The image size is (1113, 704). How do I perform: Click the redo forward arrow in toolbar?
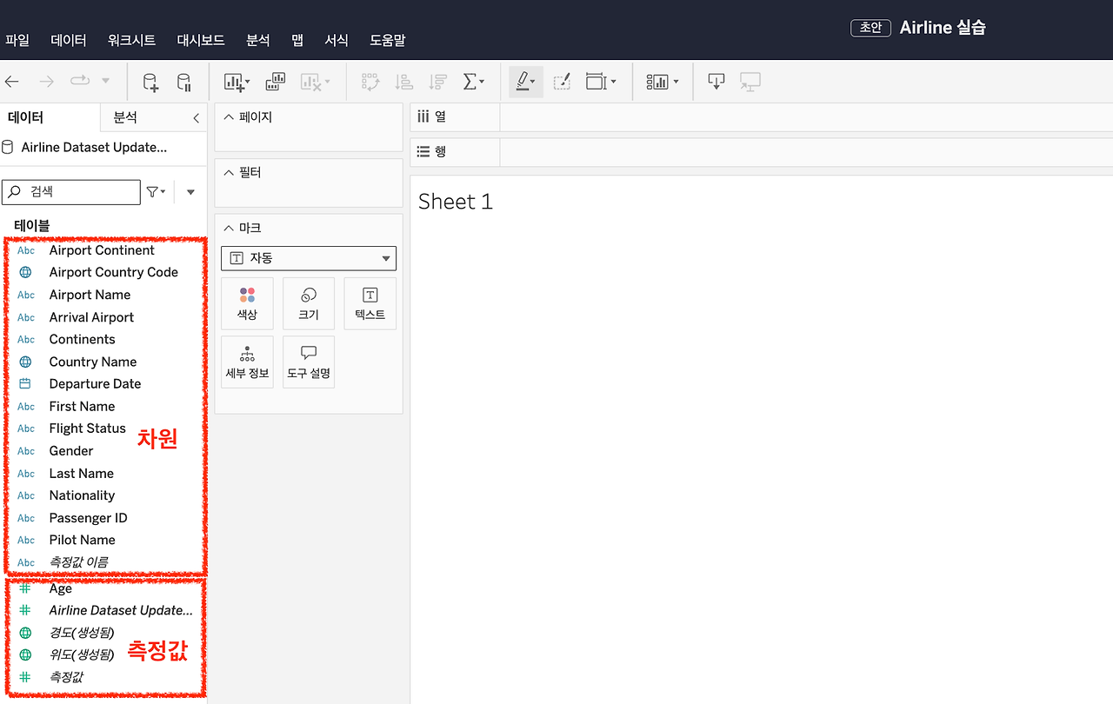point(47,82)
